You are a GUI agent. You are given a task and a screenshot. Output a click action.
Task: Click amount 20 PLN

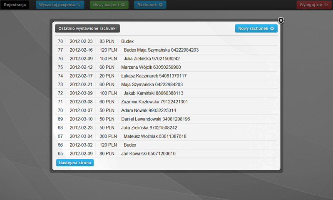tap(107, 76)
